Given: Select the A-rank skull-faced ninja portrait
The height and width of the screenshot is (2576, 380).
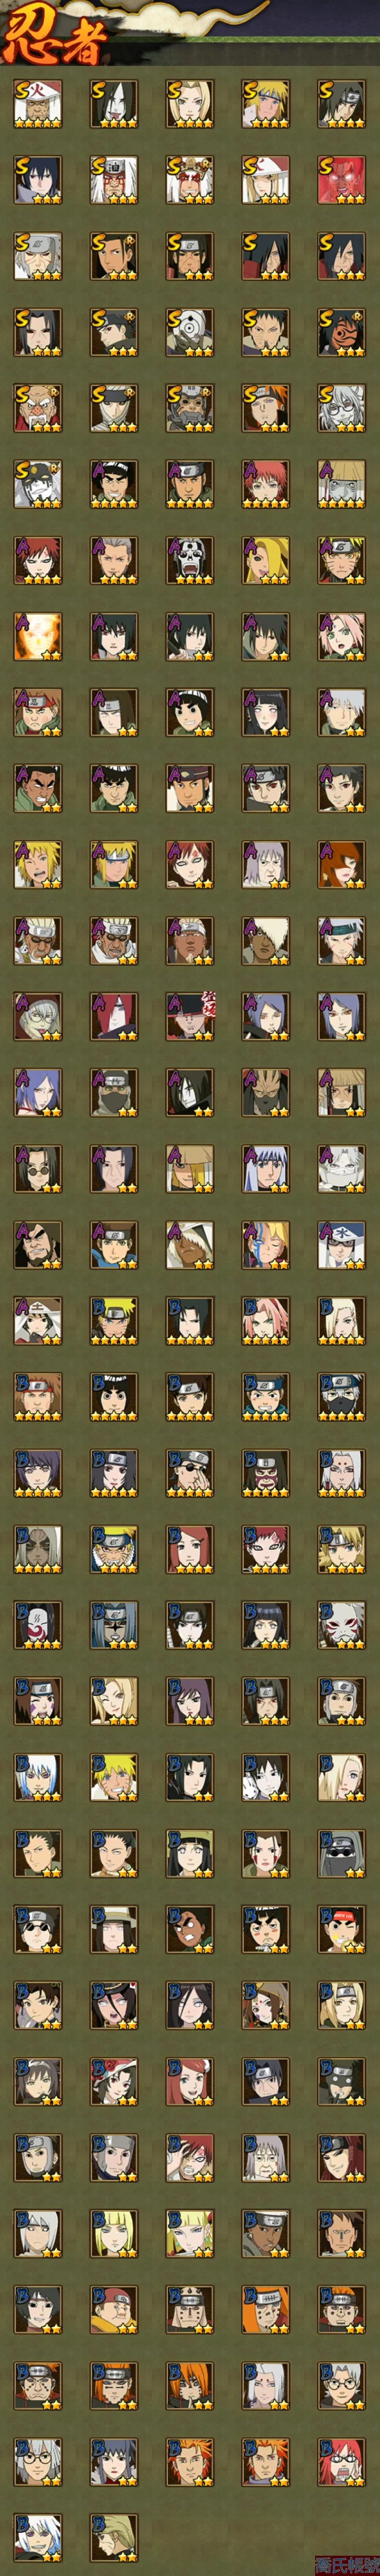Looking at the screenshot, I should [189, 560].
